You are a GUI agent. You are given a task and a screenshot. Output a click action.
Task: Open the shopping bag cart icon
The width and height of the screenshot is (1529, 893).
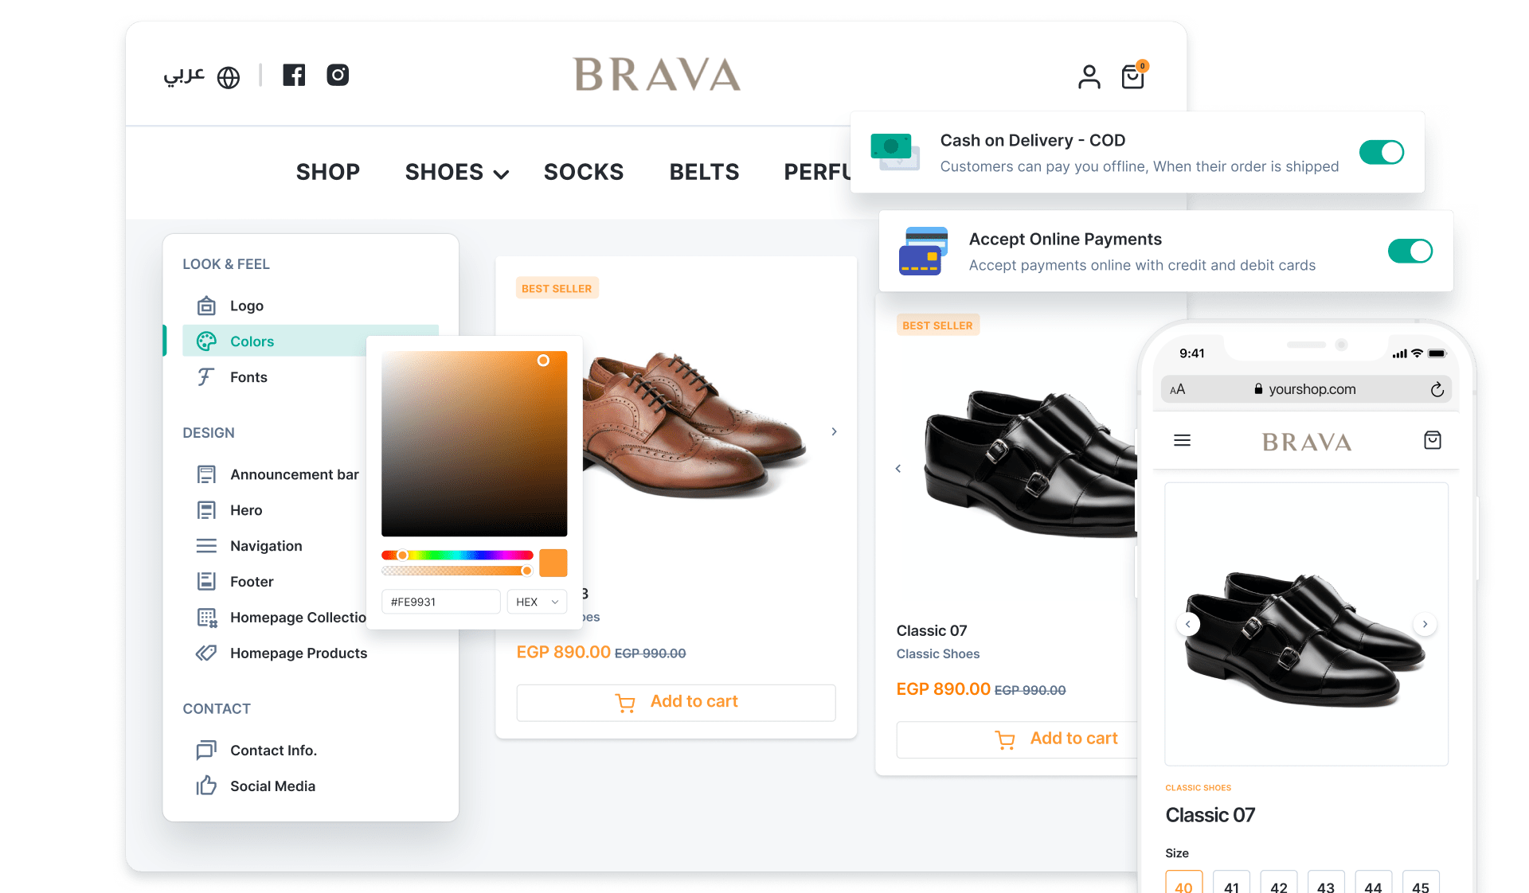pyautogui.click(x=1132, y=77)
